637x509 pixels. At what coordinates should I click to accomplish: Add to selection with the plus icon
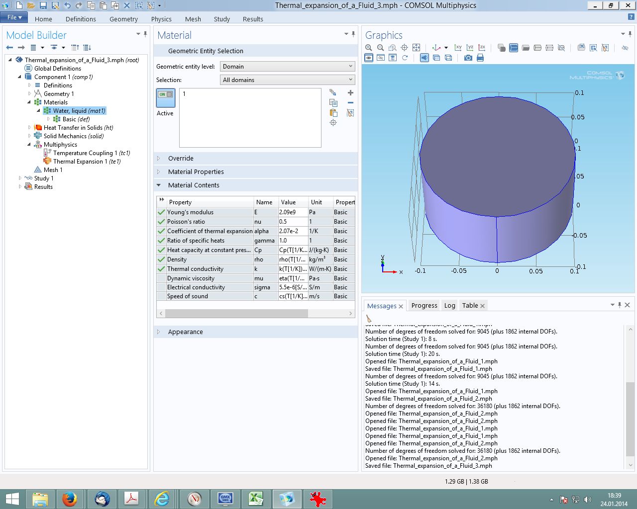tap(350, 93)
